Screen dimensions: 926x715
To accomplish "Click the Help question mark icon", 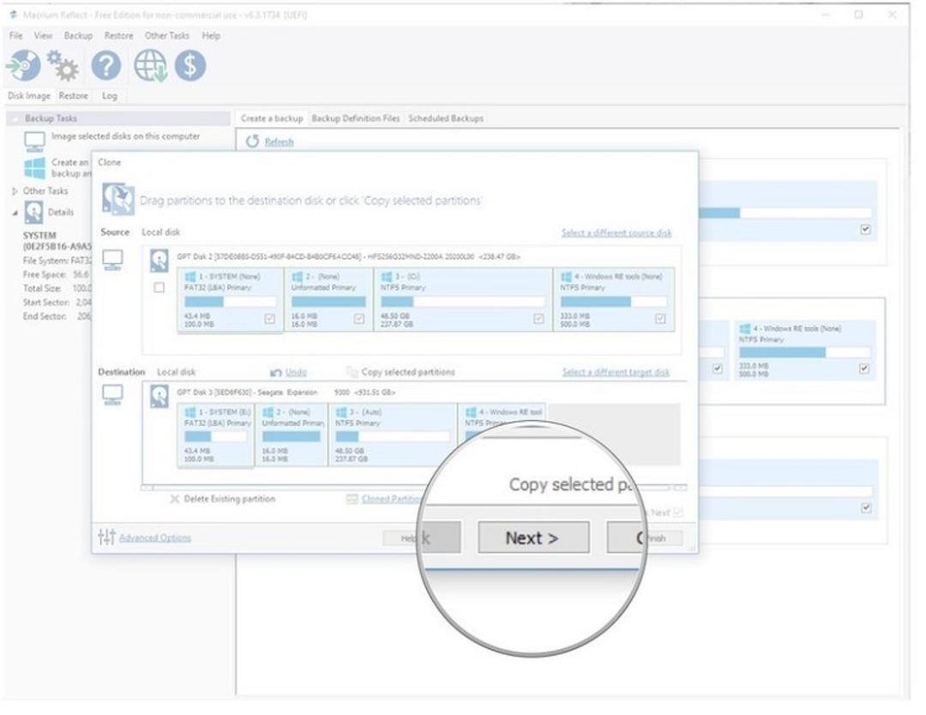I will [x=106, y=65].
